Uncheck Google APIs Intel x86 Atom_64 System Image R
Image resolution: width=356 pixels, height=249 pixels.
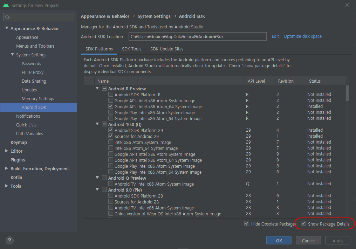point(111,106)
